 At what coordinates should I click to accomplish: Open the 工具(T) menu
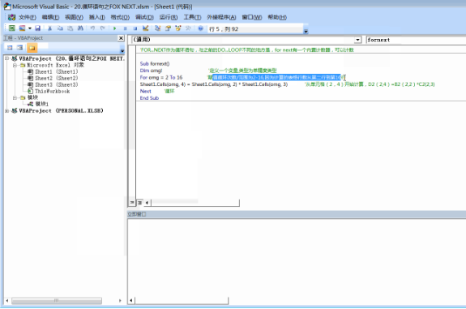[192, 17]
